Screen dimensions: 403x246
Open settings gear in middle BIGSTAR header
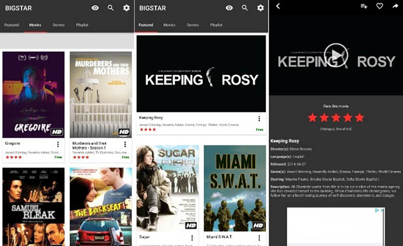click(x=260, y=8)
